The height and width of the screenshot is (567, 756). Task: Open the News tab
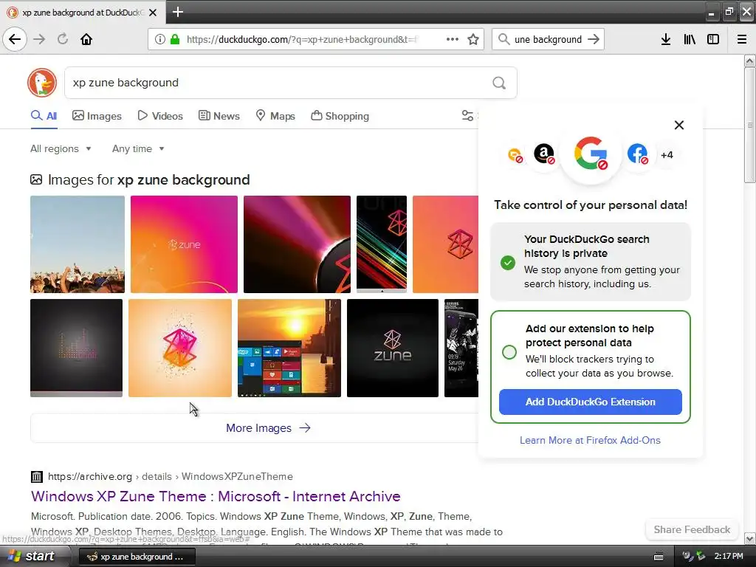[x=219, y=116]
